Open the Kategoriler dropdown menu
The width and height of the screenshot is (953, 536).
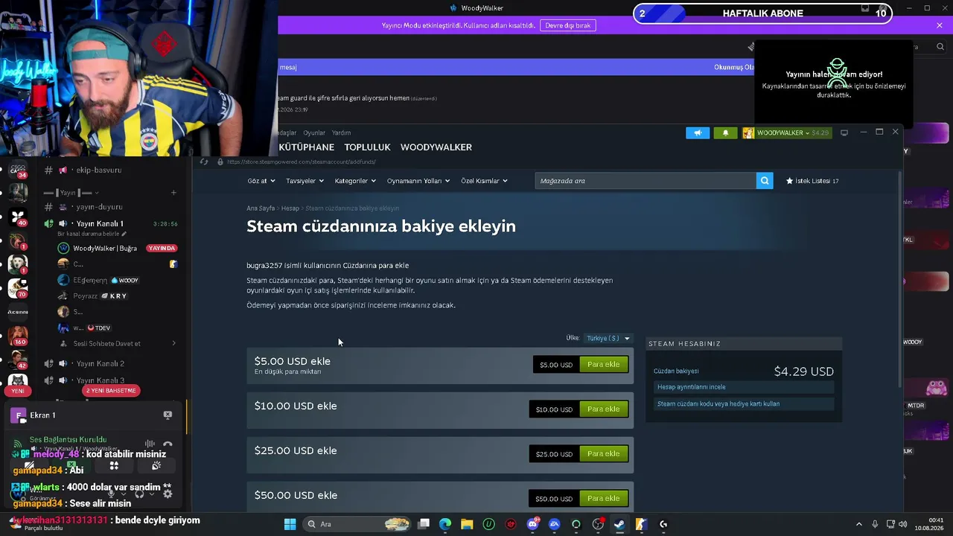click(x=355, y=181)
